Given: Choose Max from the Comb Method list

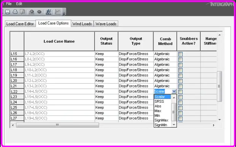Looking at the screenshot, I should [162, 111].
